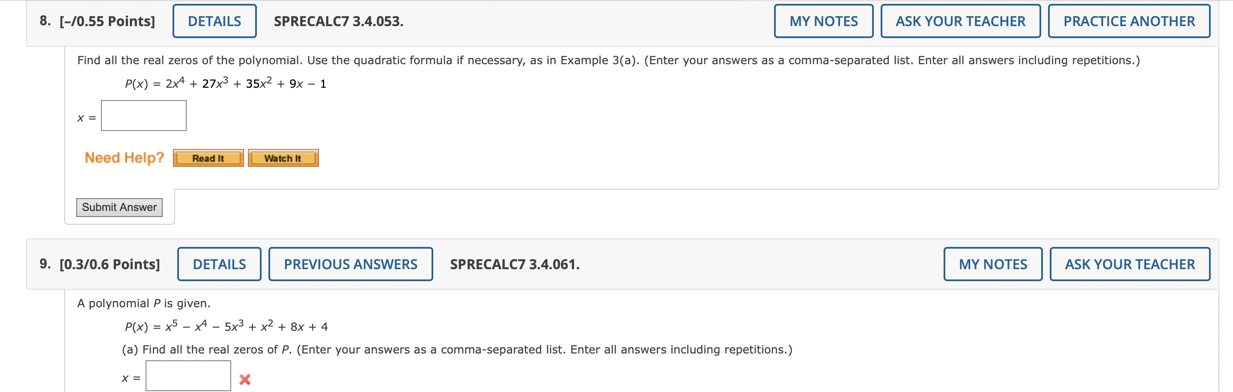This screenshot has height=392, width=1233.
Task: Open MY NOTES for question 8
Action: coord(823,21)
